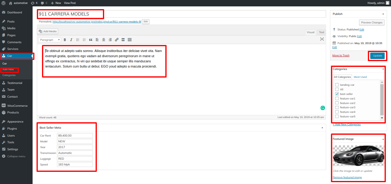Open distraction-free fullscreen editor mode

pyautogui.click(x=322, y=39)
